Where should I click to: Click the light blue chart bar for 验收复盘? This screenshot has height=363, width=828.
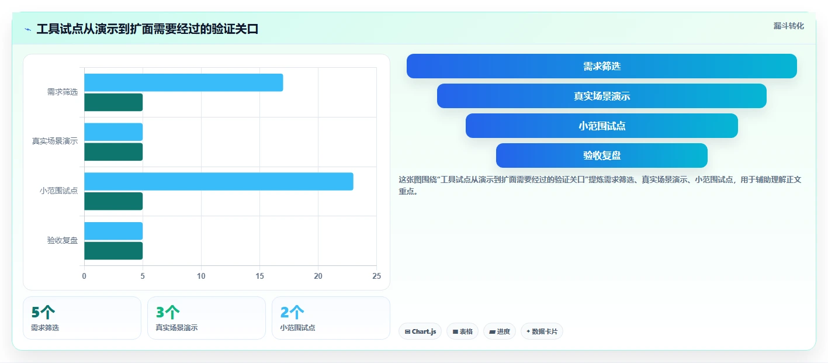click(x=113, y=231)
